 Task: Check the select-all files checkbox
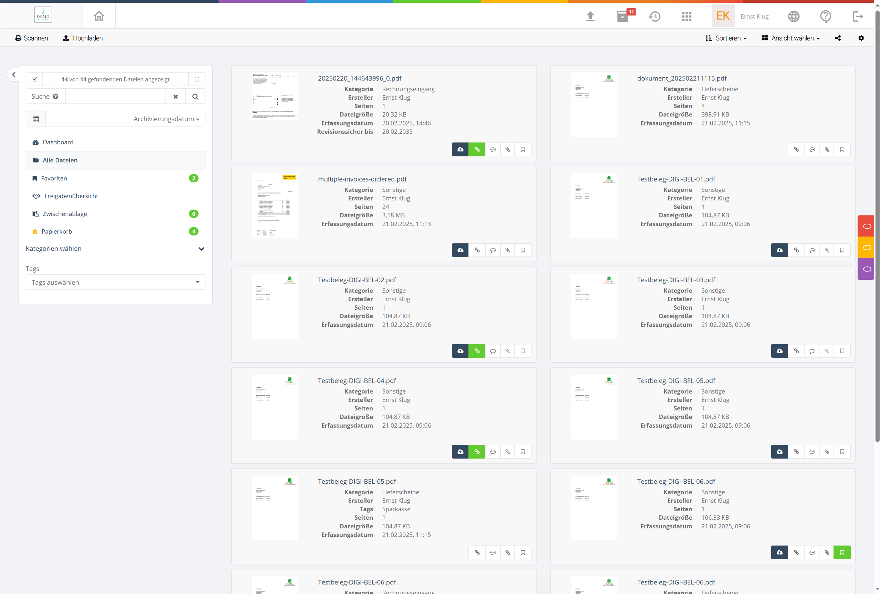click(x=34, y=79)
